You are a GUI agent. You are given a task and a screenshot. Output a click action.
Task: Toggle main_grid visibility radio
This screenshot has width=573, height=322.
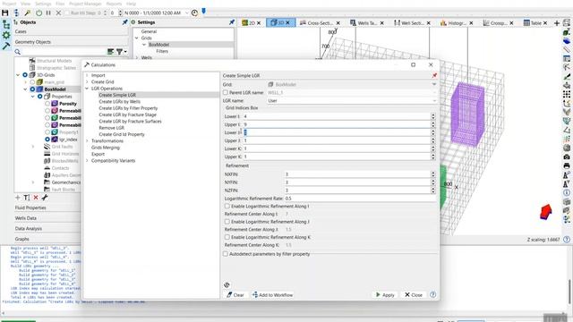(x=32, y=82)
